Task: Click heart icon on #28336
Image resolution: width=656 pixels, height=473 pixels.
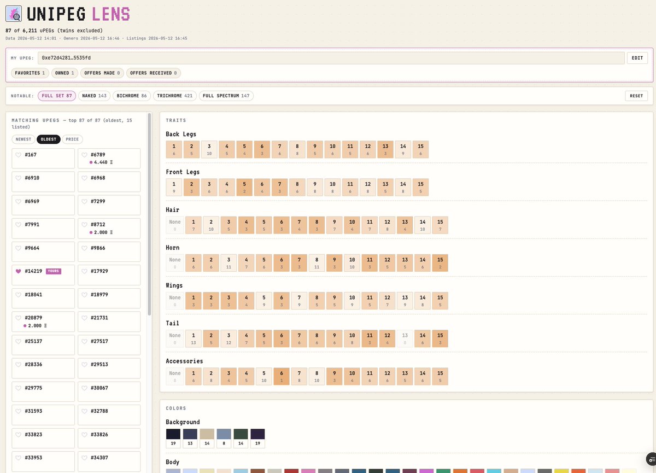Action: coord(19,364)
